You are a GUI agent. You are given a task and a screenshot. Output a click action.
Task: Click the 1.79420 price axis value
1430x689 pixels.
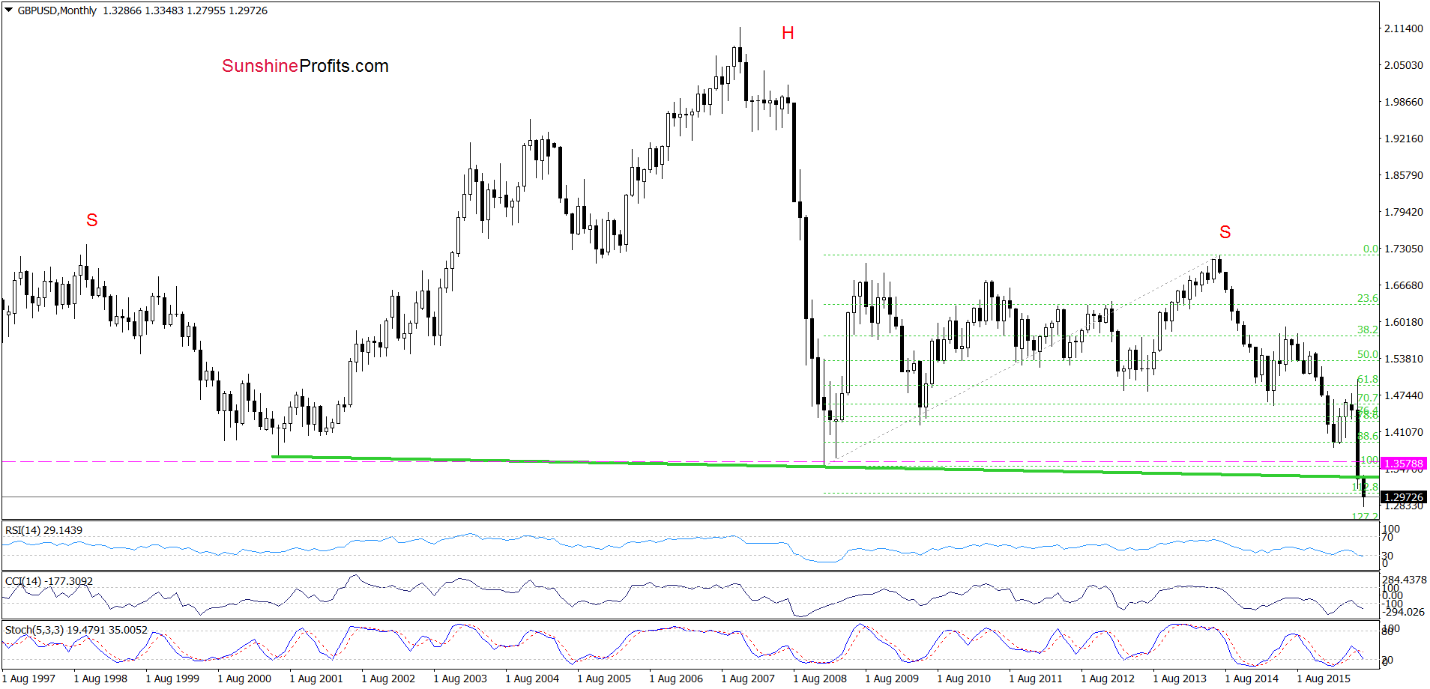tap(1404, 212)
